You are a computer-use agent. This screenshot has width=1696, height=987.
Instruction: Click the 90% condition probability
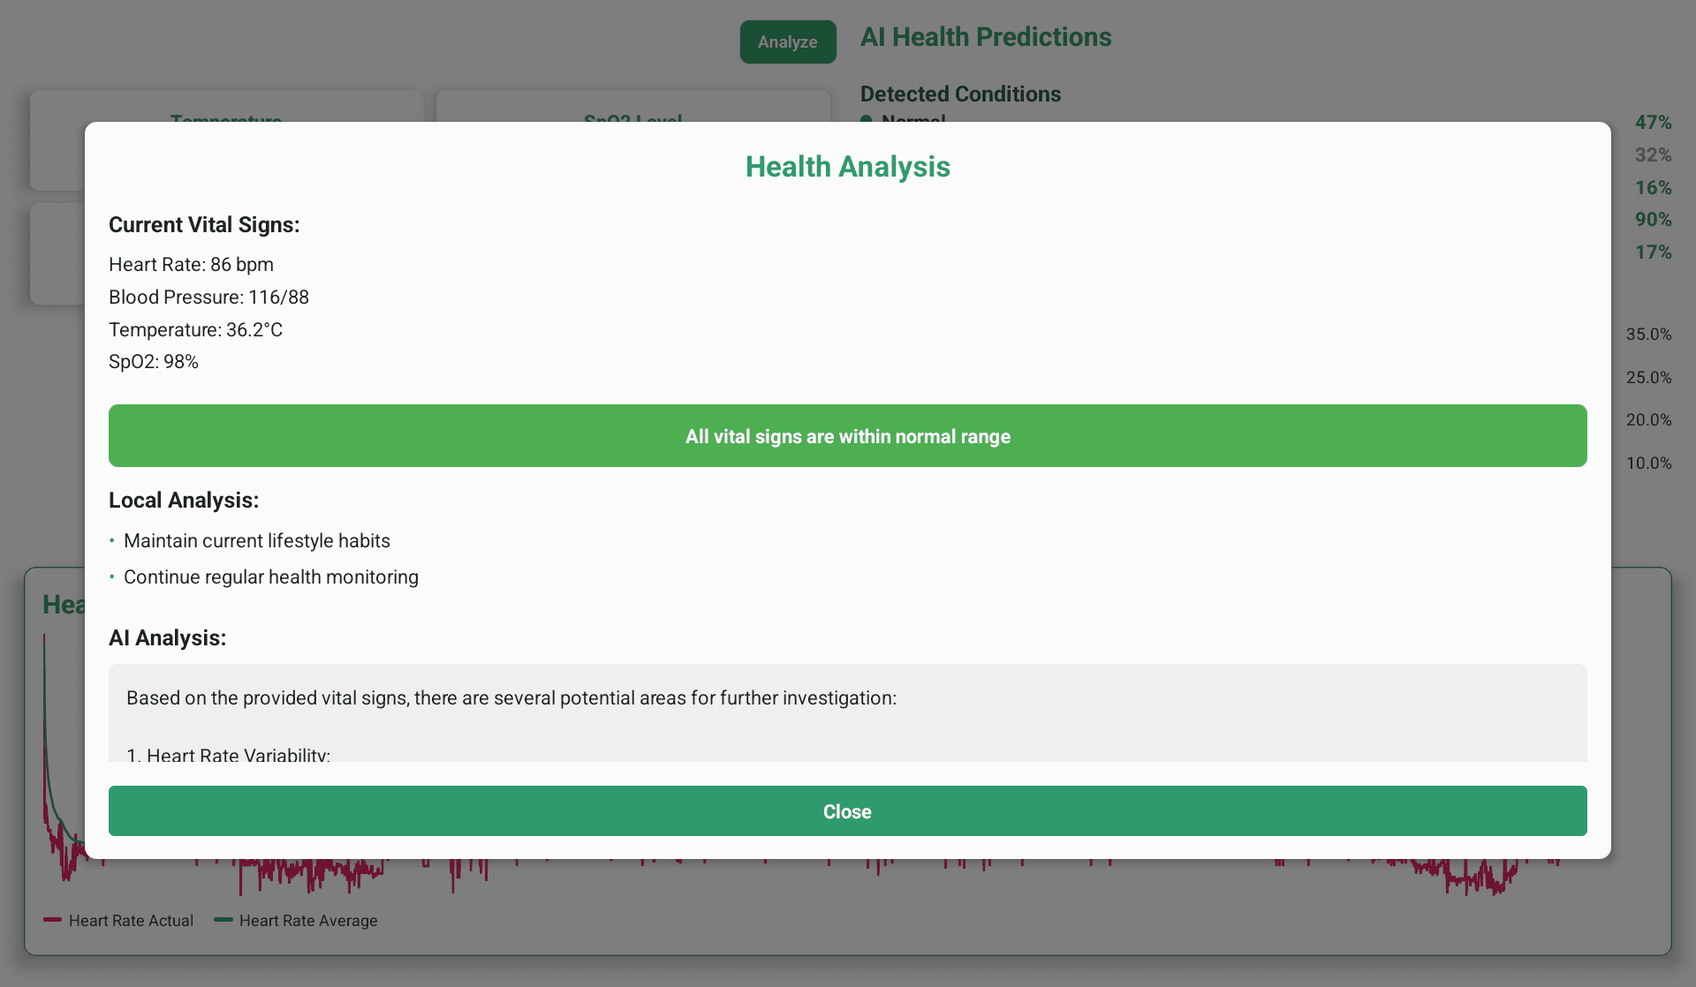[x=1653, y=220]
